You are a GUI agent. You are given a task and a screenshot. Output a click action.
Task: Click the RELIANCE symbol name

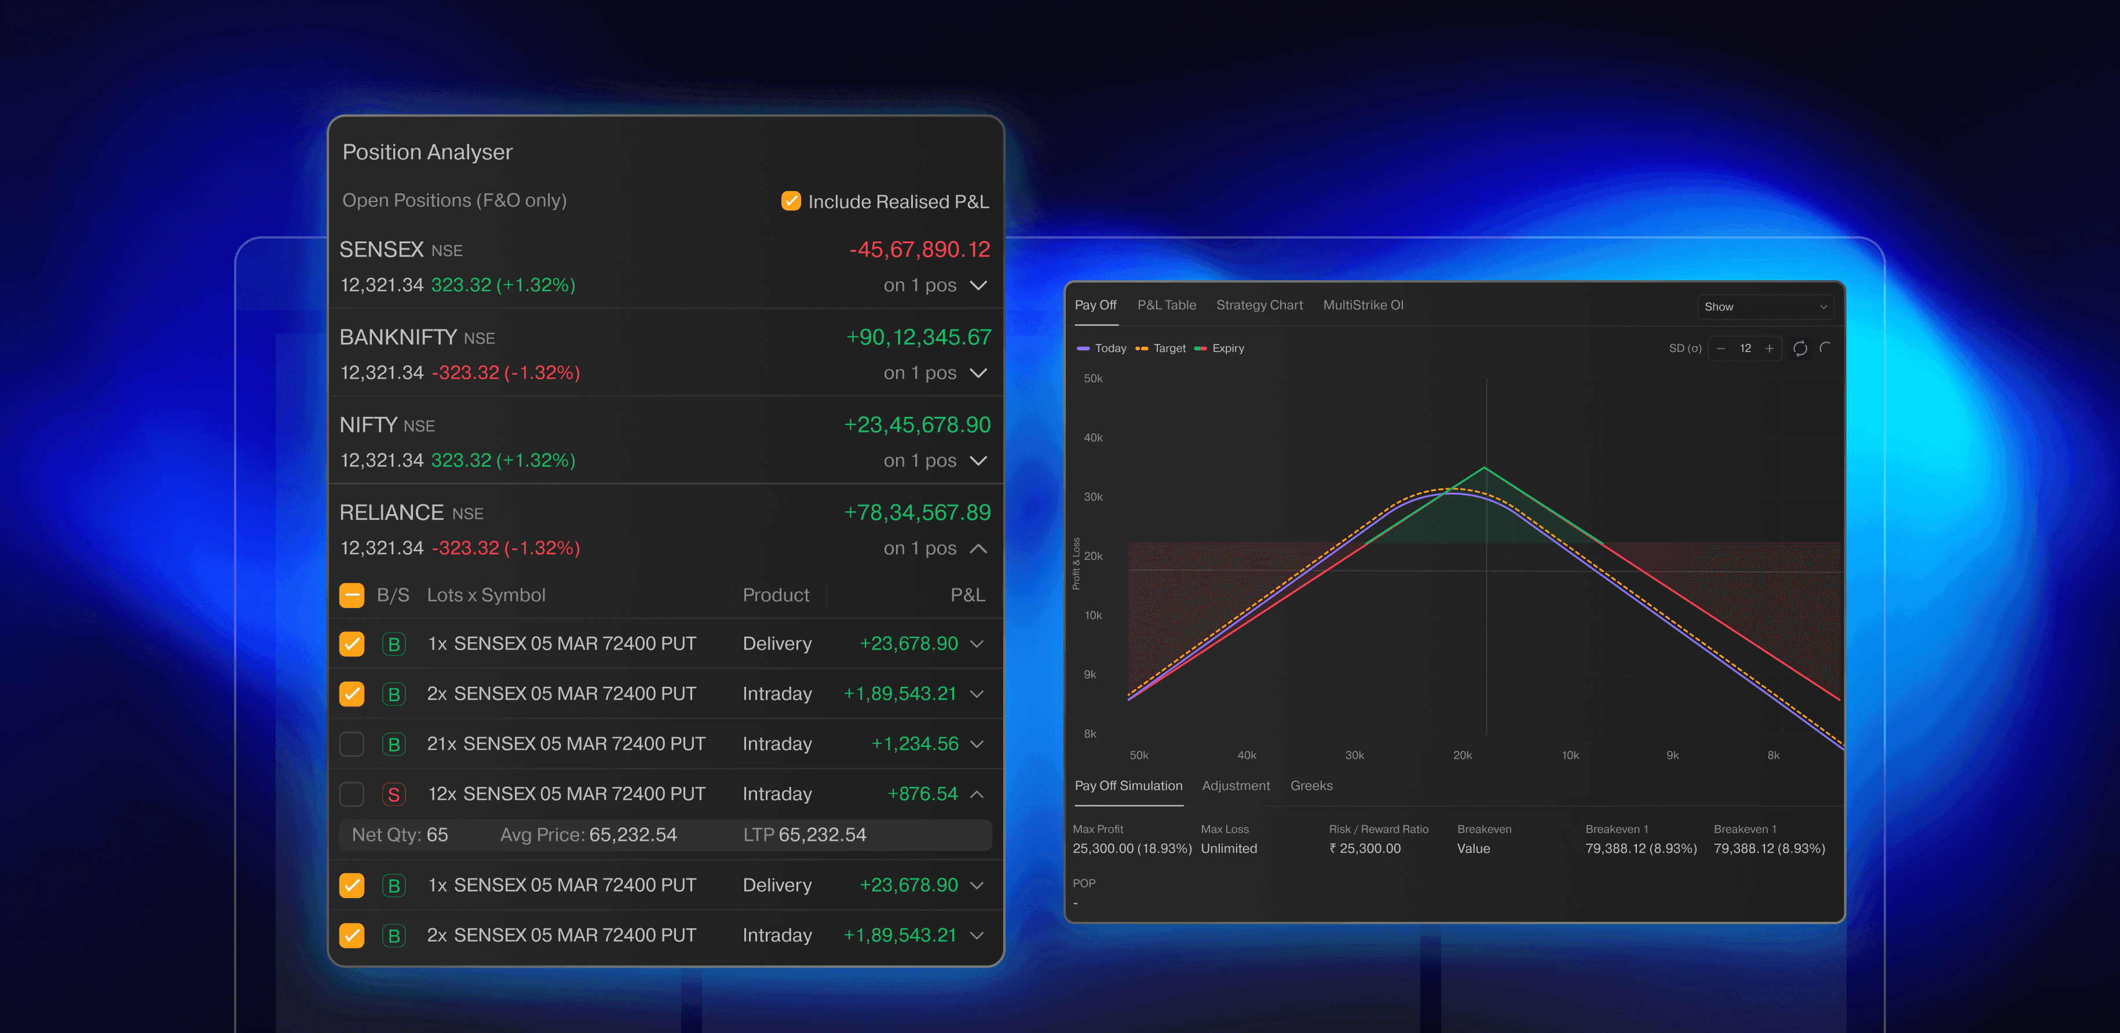391,513
